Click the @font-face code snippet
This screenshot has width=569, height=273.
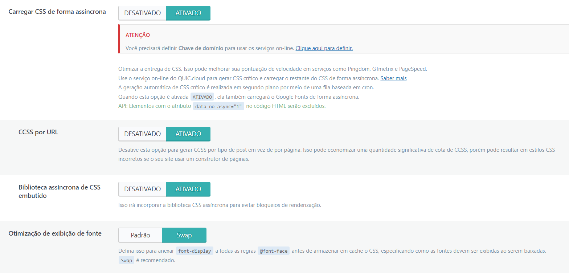[273, 251]
